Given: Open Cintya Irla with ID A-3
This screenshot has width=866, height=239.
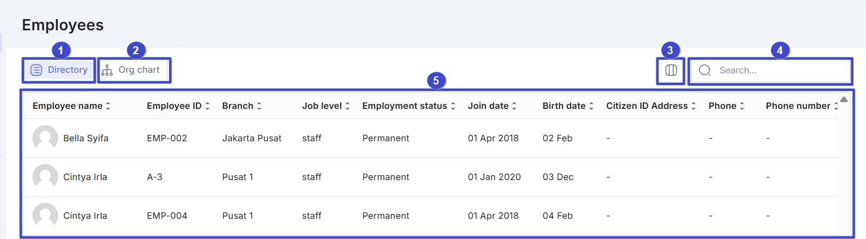Looking at the screenshot, I should 85,177.
